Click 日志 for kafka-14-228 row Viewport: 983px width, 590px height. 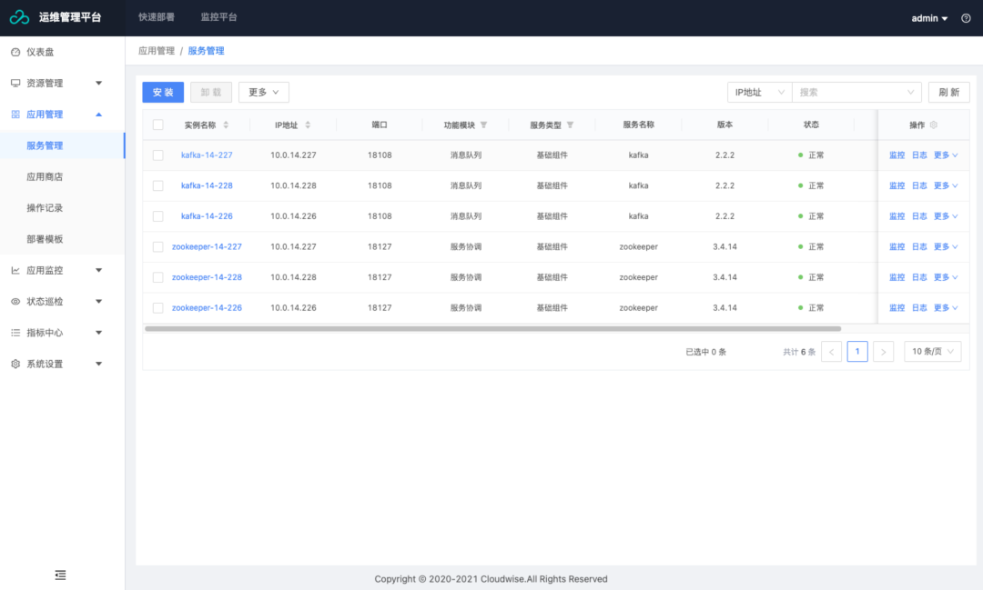coord(919,186)
